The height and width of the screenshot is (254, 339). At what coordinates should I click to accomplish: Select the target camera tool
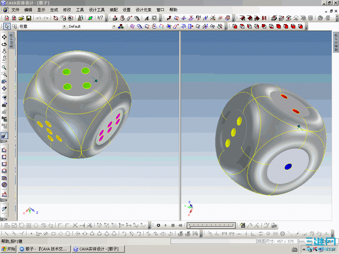coord(4,89)
